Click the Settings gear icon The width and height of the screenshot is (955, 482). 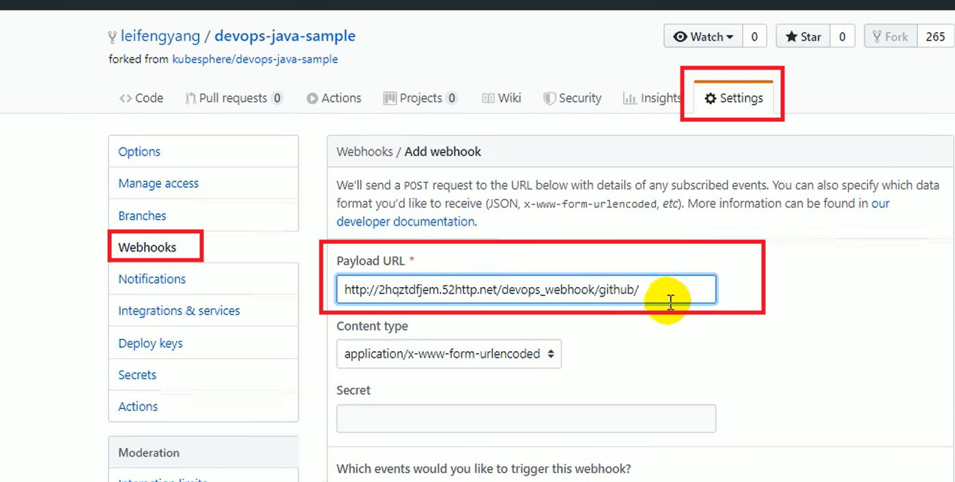coord(711,99)
